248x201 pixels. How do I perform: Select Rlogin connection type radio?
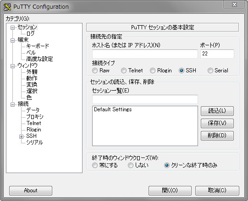(x=153, y=71)
